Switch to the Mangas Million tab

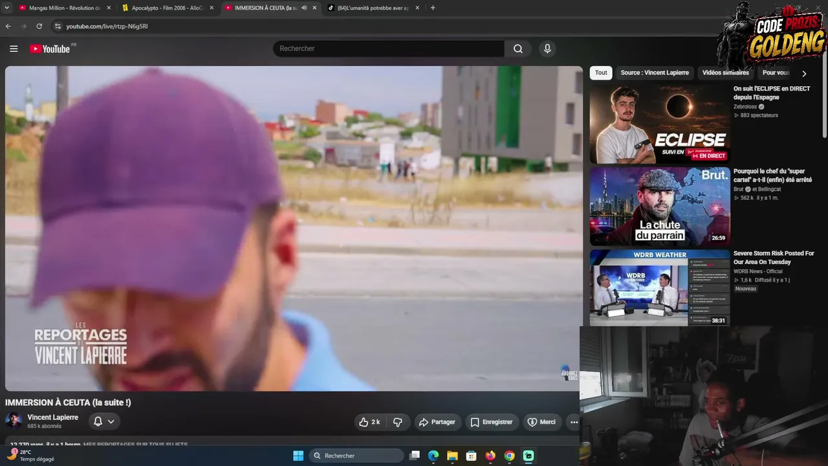(x=65, y=8)
